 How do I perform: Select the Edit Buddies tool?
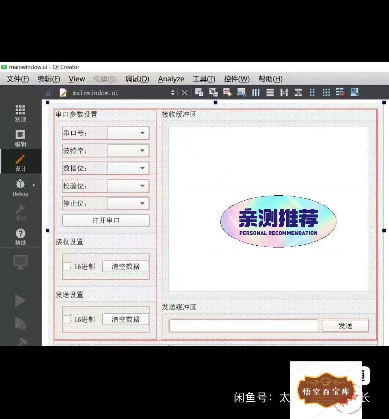coord(227,93)
